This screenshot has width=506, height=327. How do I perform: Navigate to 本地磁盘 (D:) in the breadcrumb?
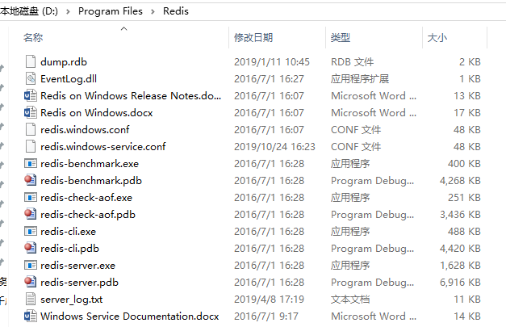click(29, 11)
